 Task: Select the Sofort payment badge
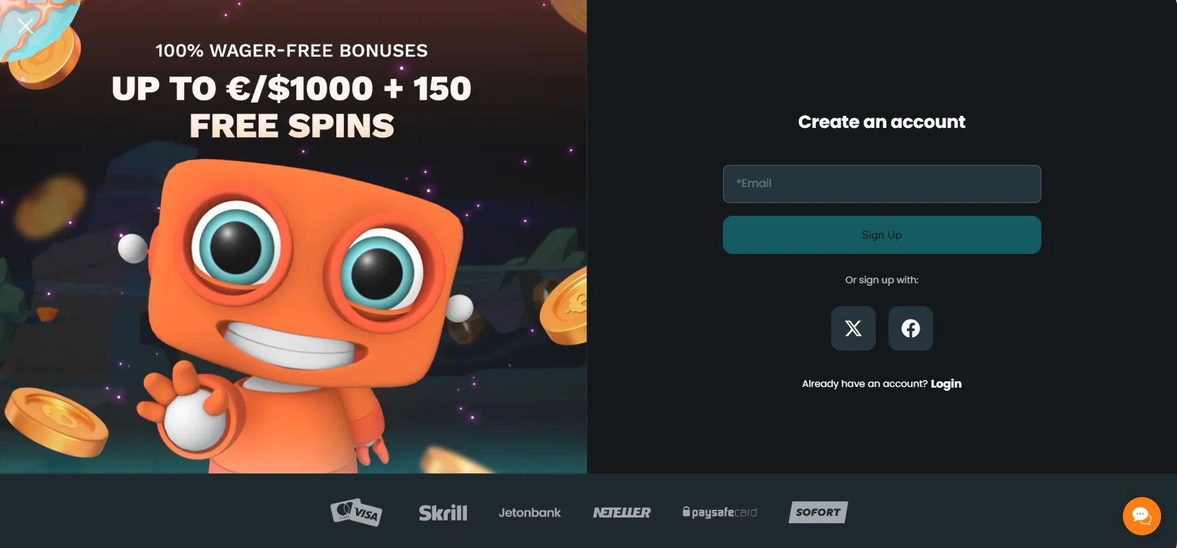(818, 512)
